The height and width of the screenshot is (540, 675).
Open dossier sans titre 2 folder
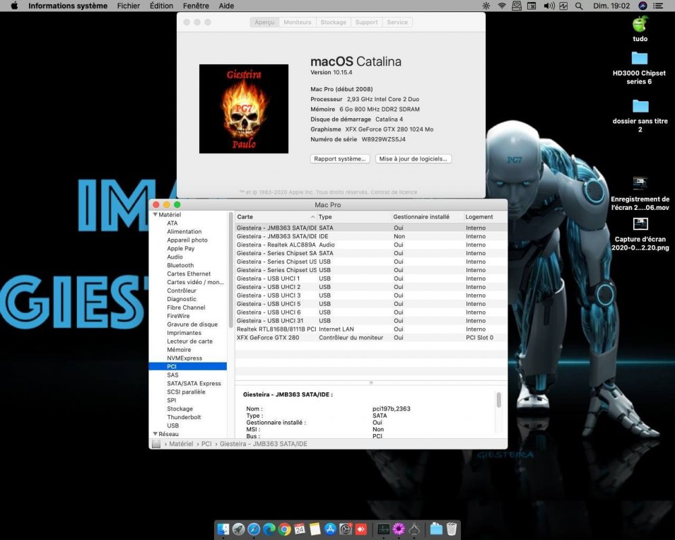click(x=640, y=115)
